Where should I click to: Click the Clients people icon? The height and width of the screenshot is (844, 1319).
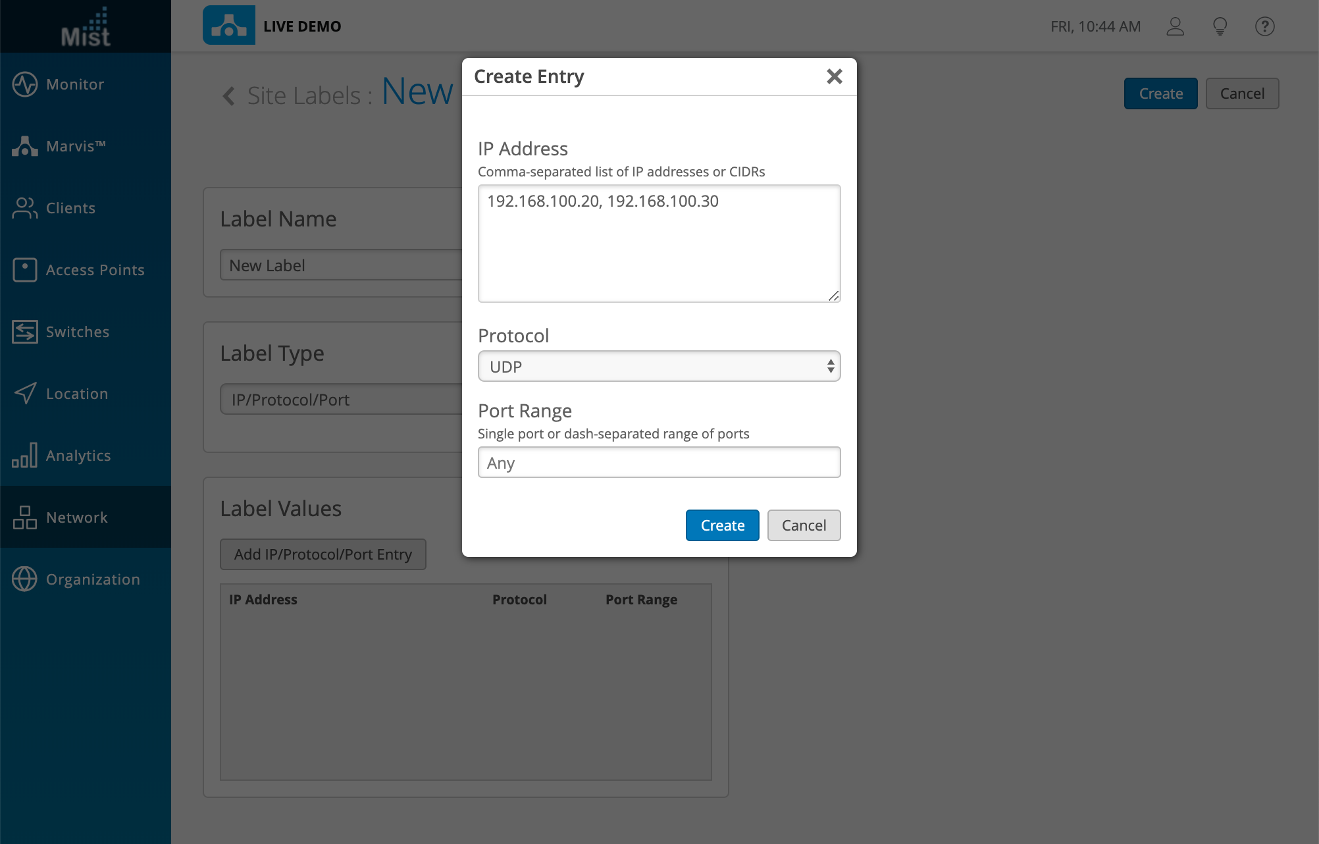click(x=24, y=208)
